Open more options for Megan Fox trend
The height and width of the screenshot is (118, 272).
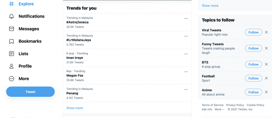click(186, 72)
